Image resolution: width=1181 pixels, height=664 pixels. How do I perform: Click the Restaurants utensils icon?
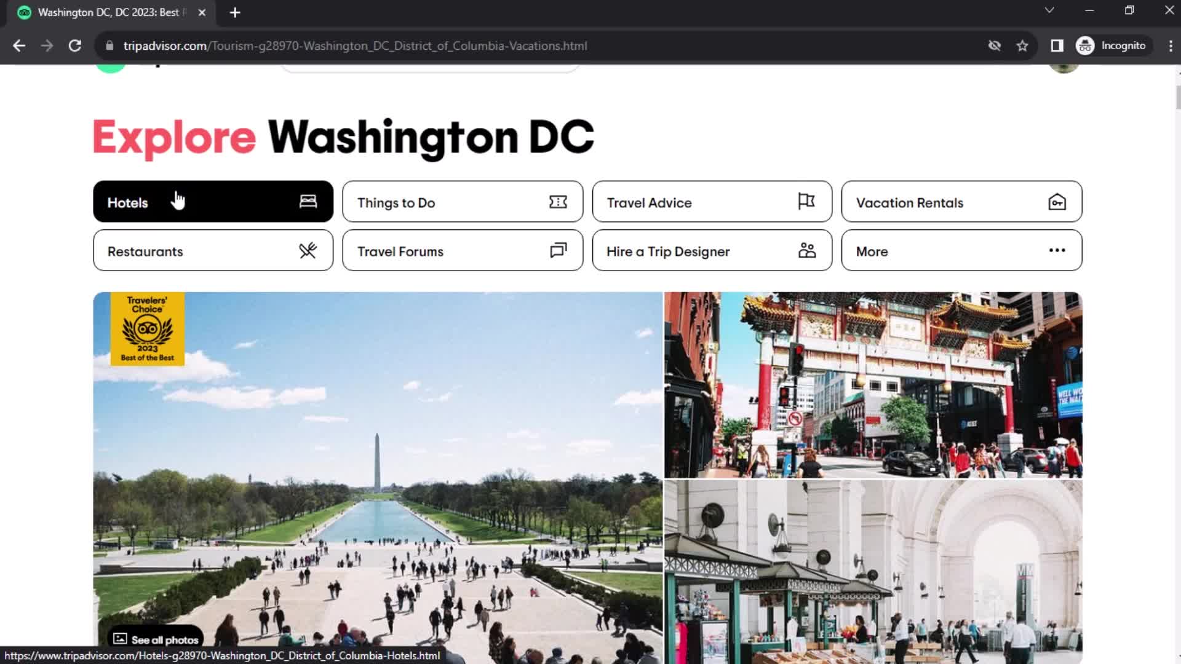click(x=308, y=250)
